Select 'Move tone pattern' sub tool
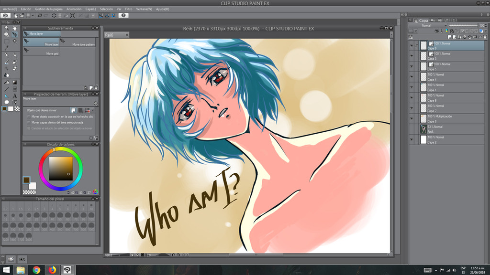490x275 pixels. [78, 42]
